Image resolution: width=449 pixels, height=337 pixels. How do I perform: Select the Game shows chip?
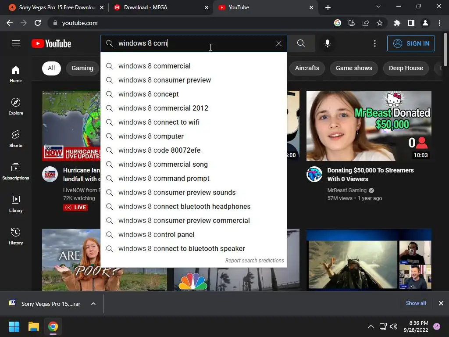[x=354, y=68]
